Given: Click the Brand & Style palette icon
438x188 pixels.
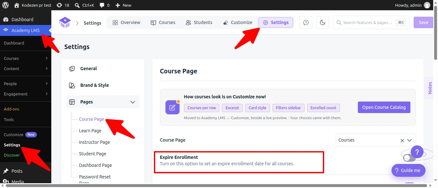Looking at the screenshot, I should [x=72, y=85].
